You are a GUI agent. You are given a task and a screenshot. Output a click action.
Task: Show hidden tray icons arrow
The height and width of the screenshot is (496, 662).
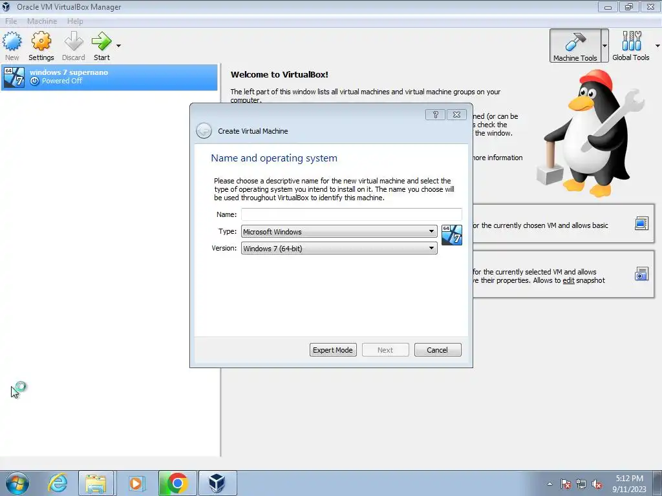(x=550, y=484)
